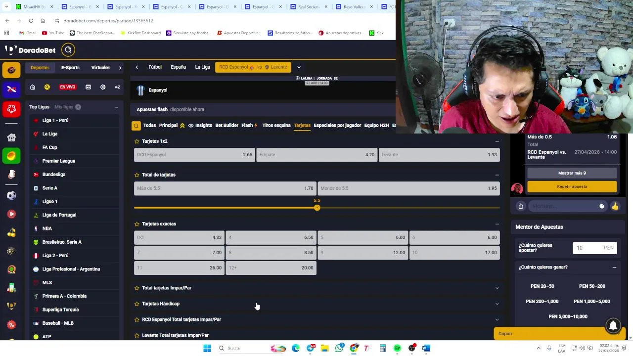Click the green coin sidebar icon

click(x=11, y=156)
